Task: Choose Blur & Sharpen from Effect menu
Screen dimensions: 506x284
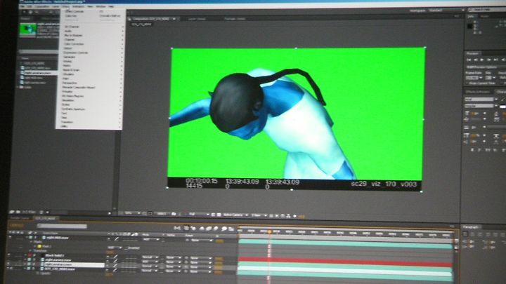Action: coord(74,36)
